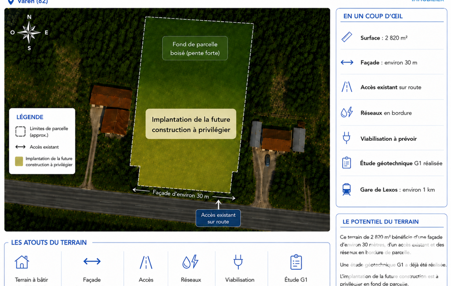Click the Façade d'environ 30 m text on the map
The height and width of the screenshot is (286, 451).
tap(181, 194)
